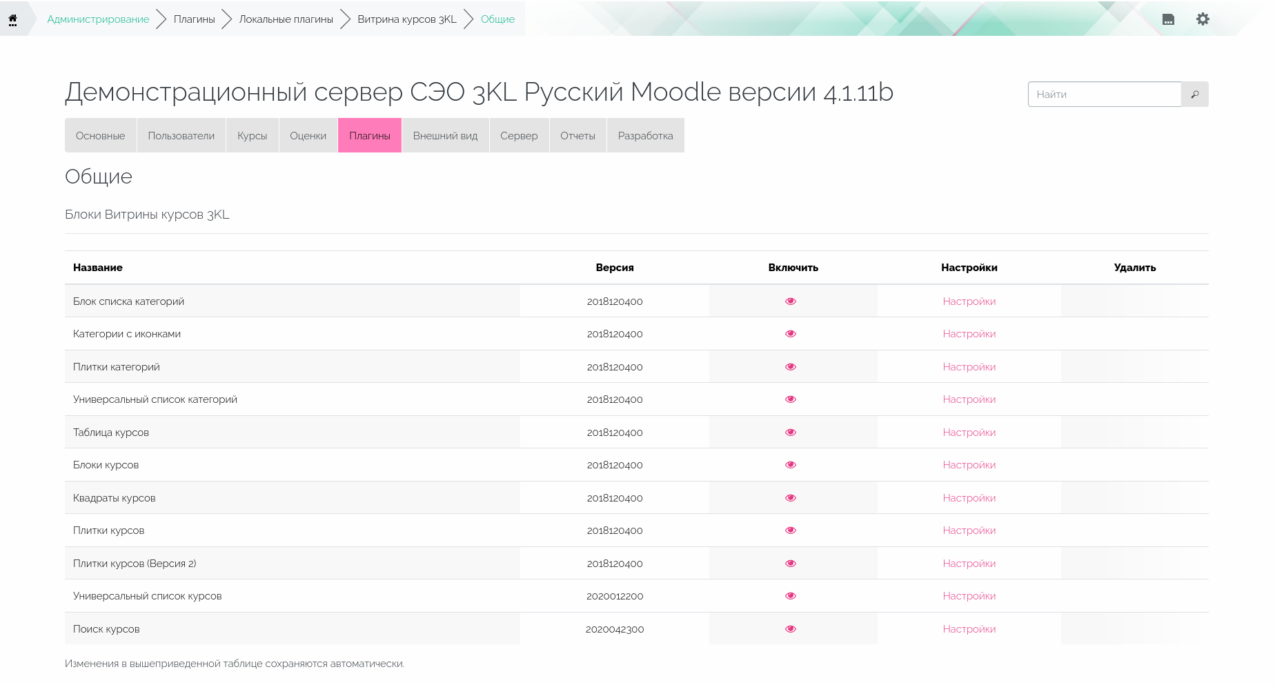Screen dimensions: 1275x685
Task: Toggle visibility of Плитки категорий
Action: click(791, 367)
